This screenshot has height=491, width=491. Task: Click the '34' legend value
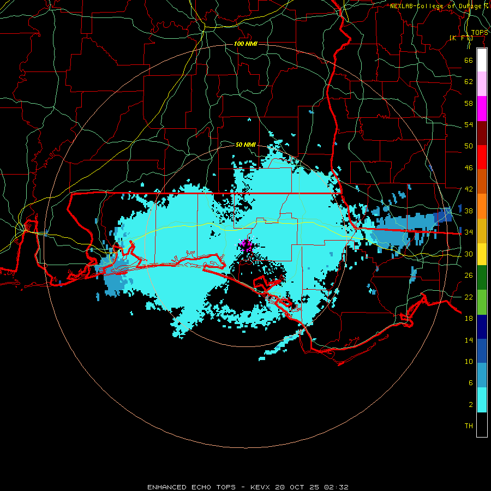[469, 232]
